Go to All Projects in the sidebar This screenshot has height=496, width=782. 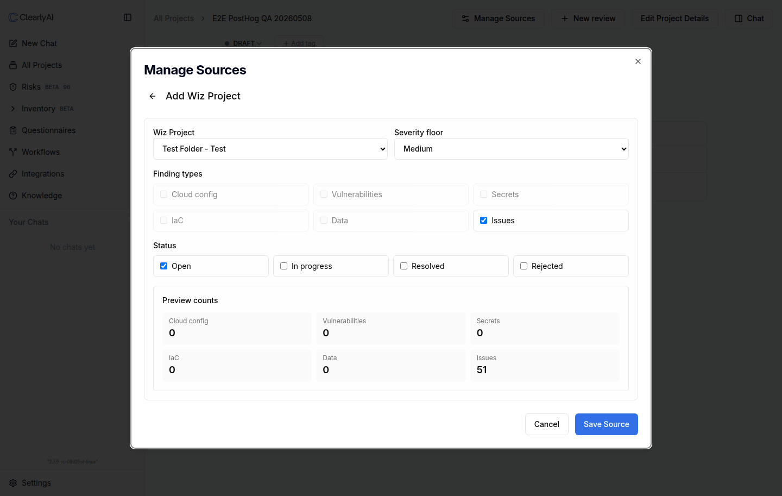[42, 65]
